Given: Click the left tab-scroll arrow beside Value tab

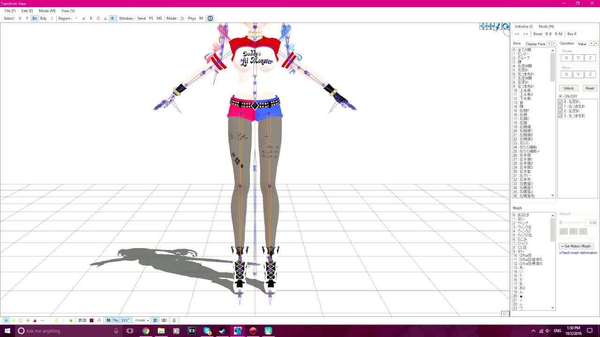Looking at the screenshot, I should 591,44.
